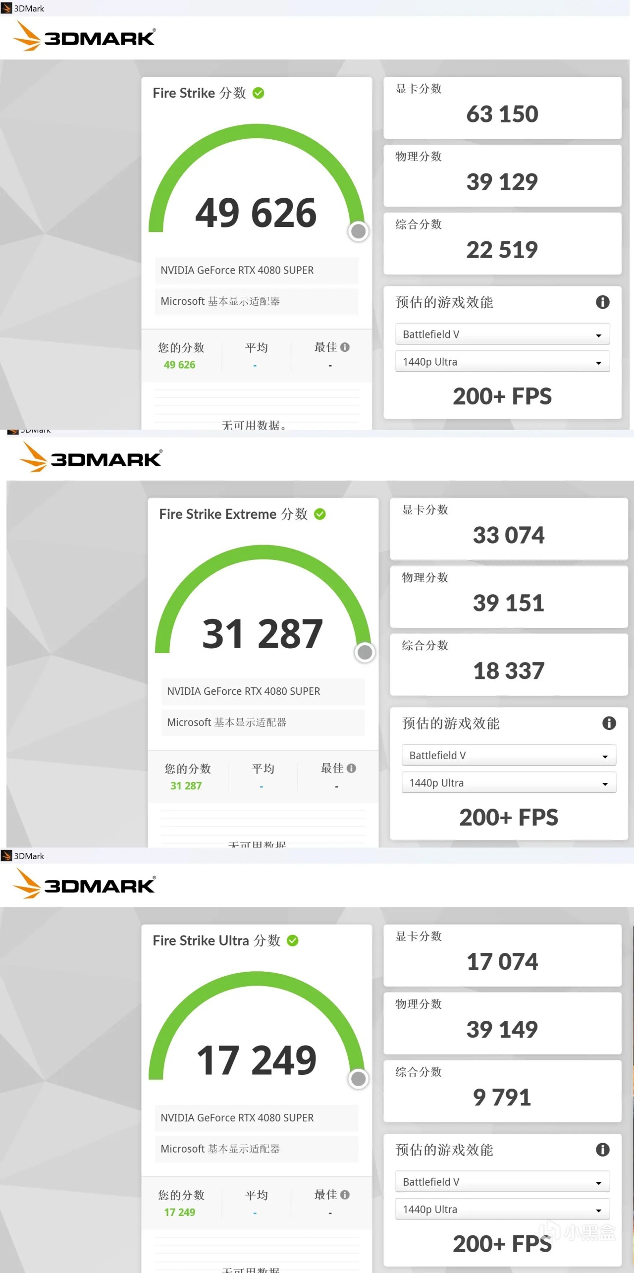Click the 200+ FPS estimate in Fire Strike window
This screenshot has width=634, height=1273.
pos(502,397)
